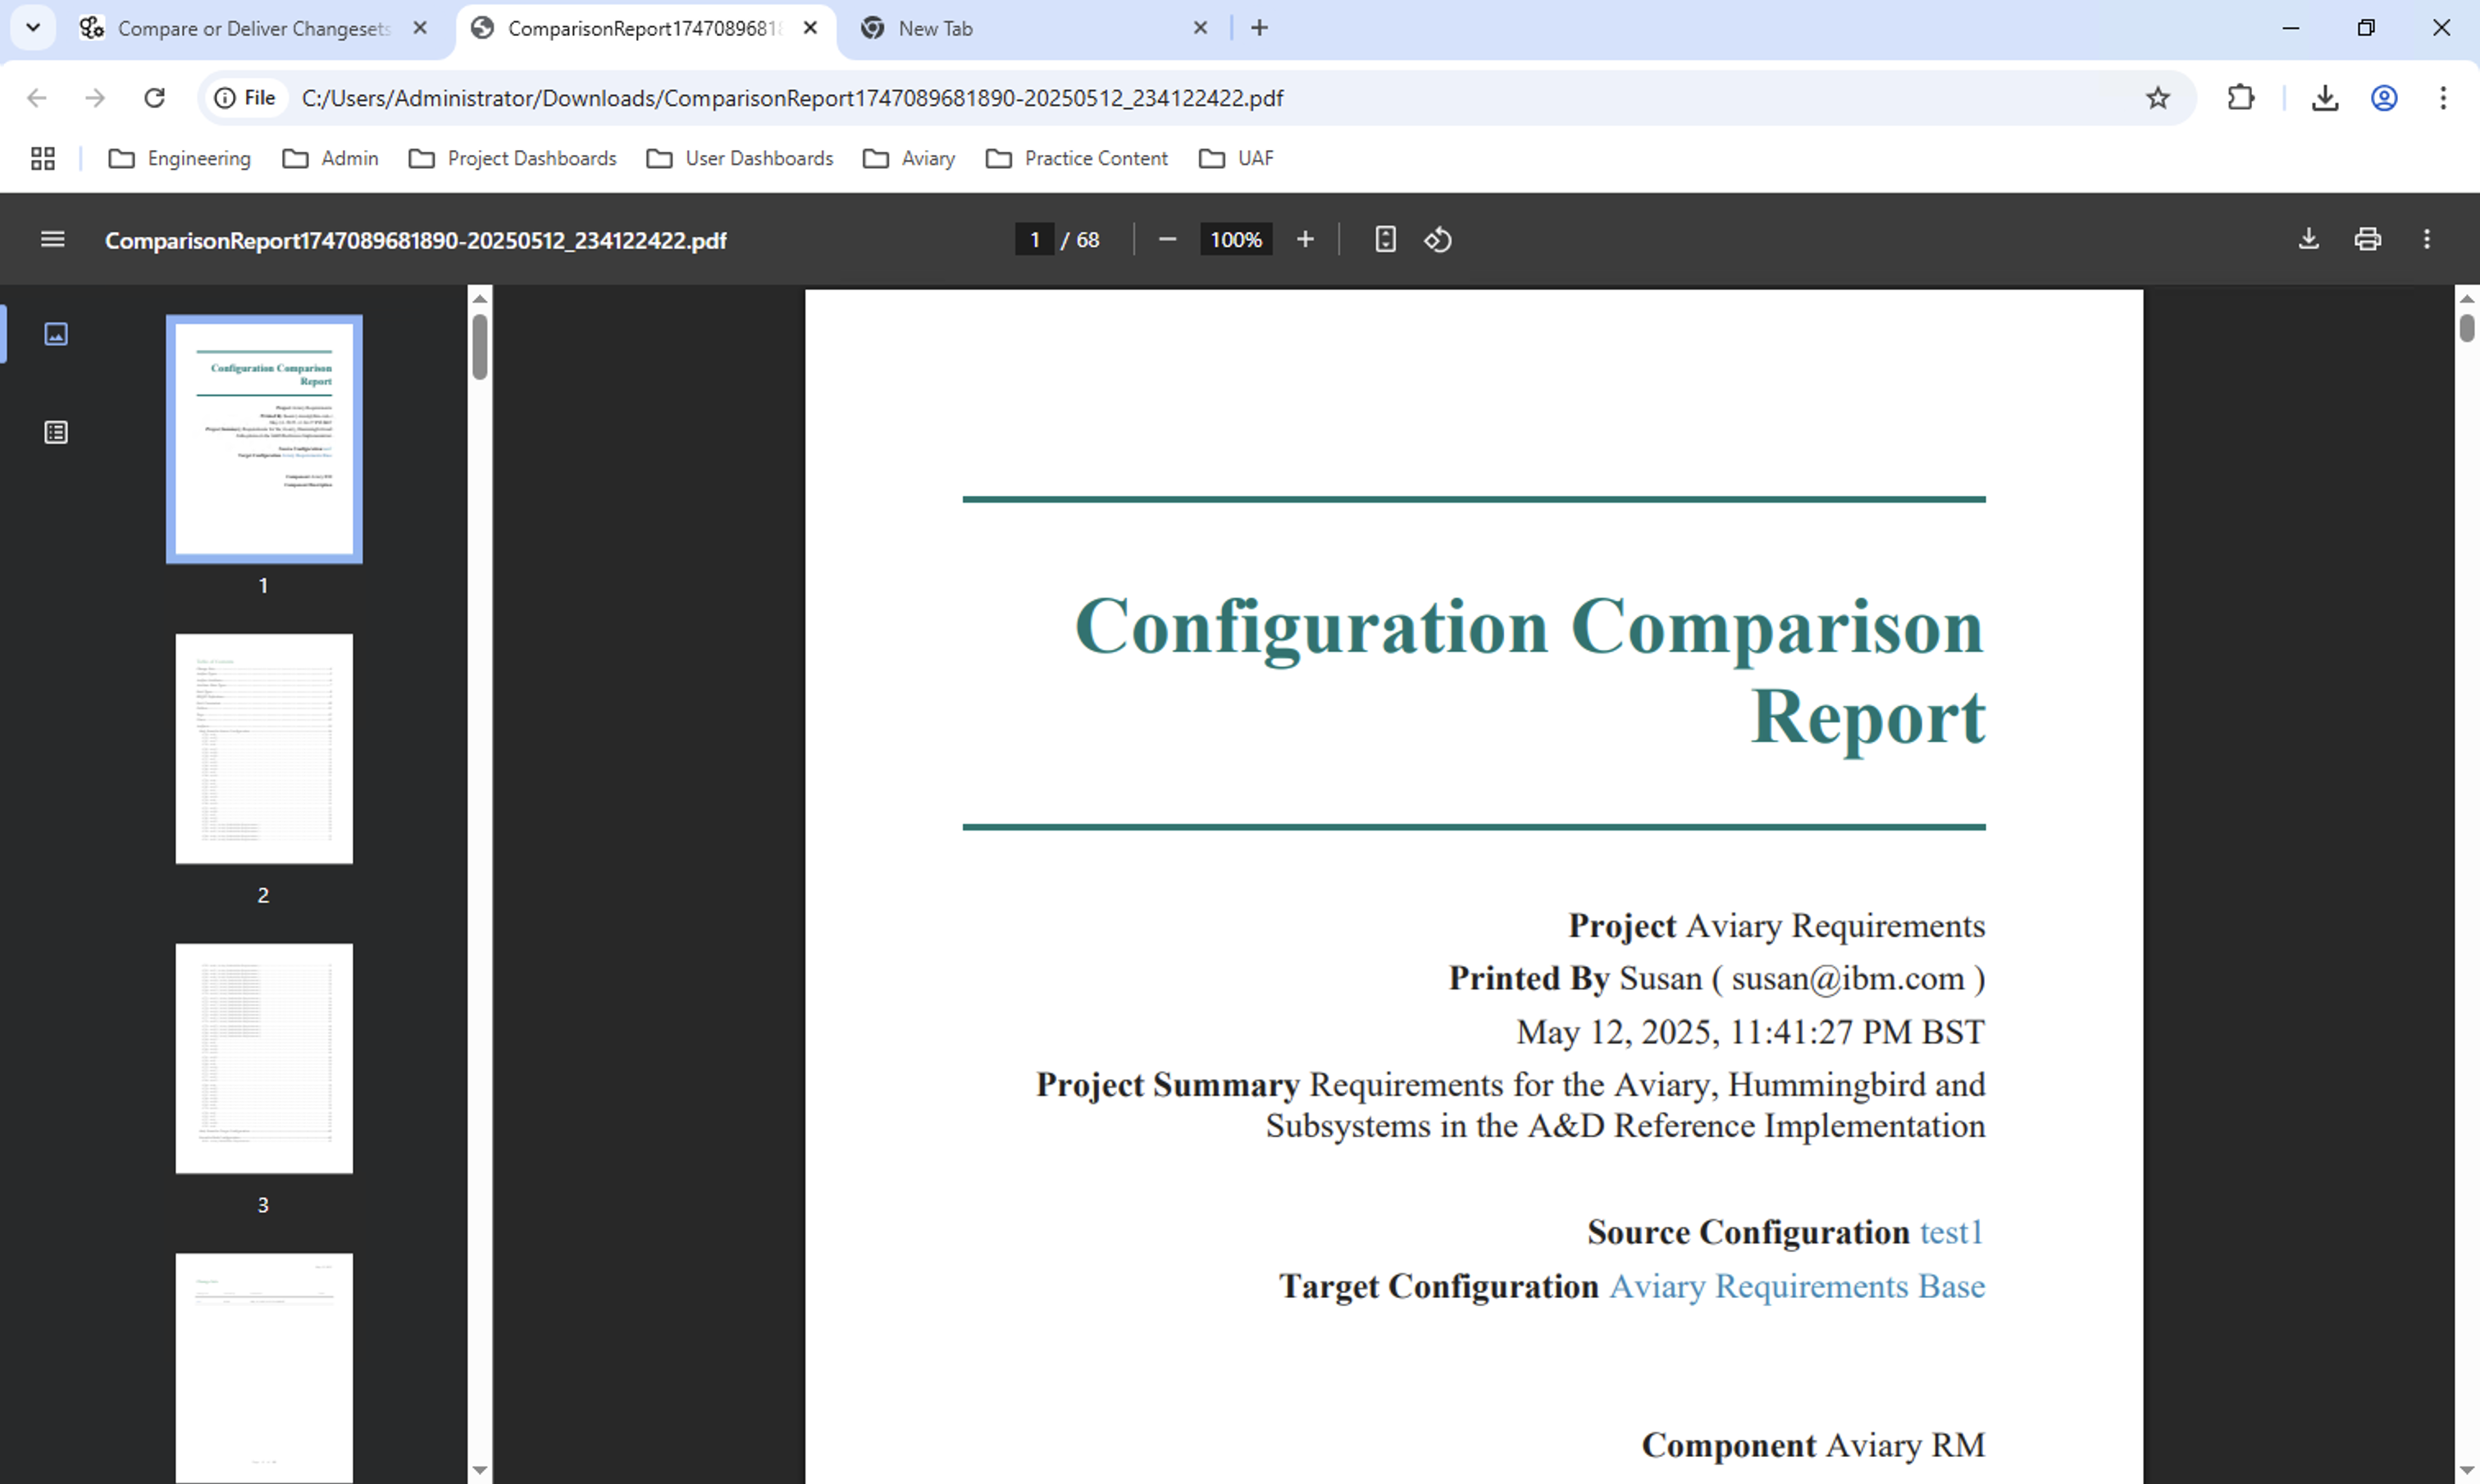Zoom in with the plus button
The image size is (2480, 1484).
(x=1305, y=239)
